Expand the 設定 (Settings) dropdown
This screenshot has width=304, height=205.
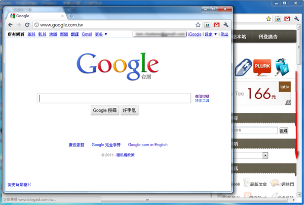[x=211, y=34]
